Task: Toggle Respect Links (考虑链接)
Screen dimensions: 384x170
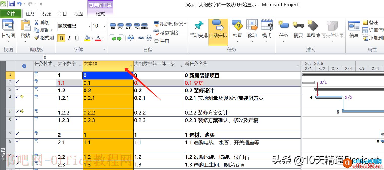Action: pos(166,33)
